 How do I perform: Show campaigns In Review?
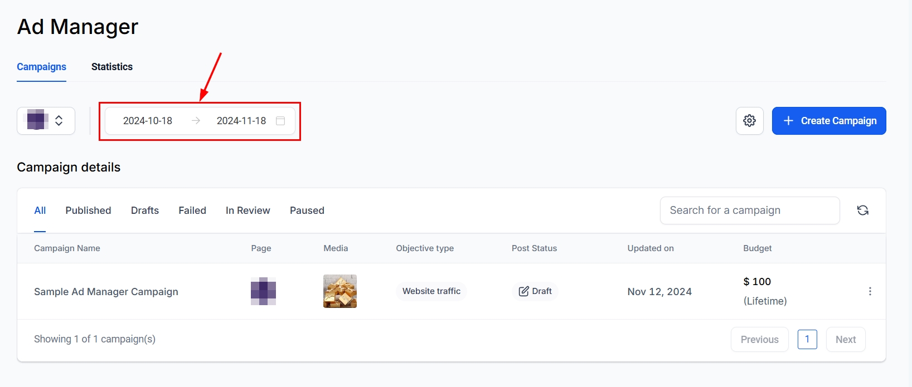click(248, 210)
